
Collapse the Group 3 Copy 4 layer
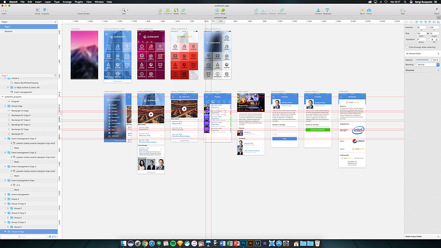tap(5, 203)
